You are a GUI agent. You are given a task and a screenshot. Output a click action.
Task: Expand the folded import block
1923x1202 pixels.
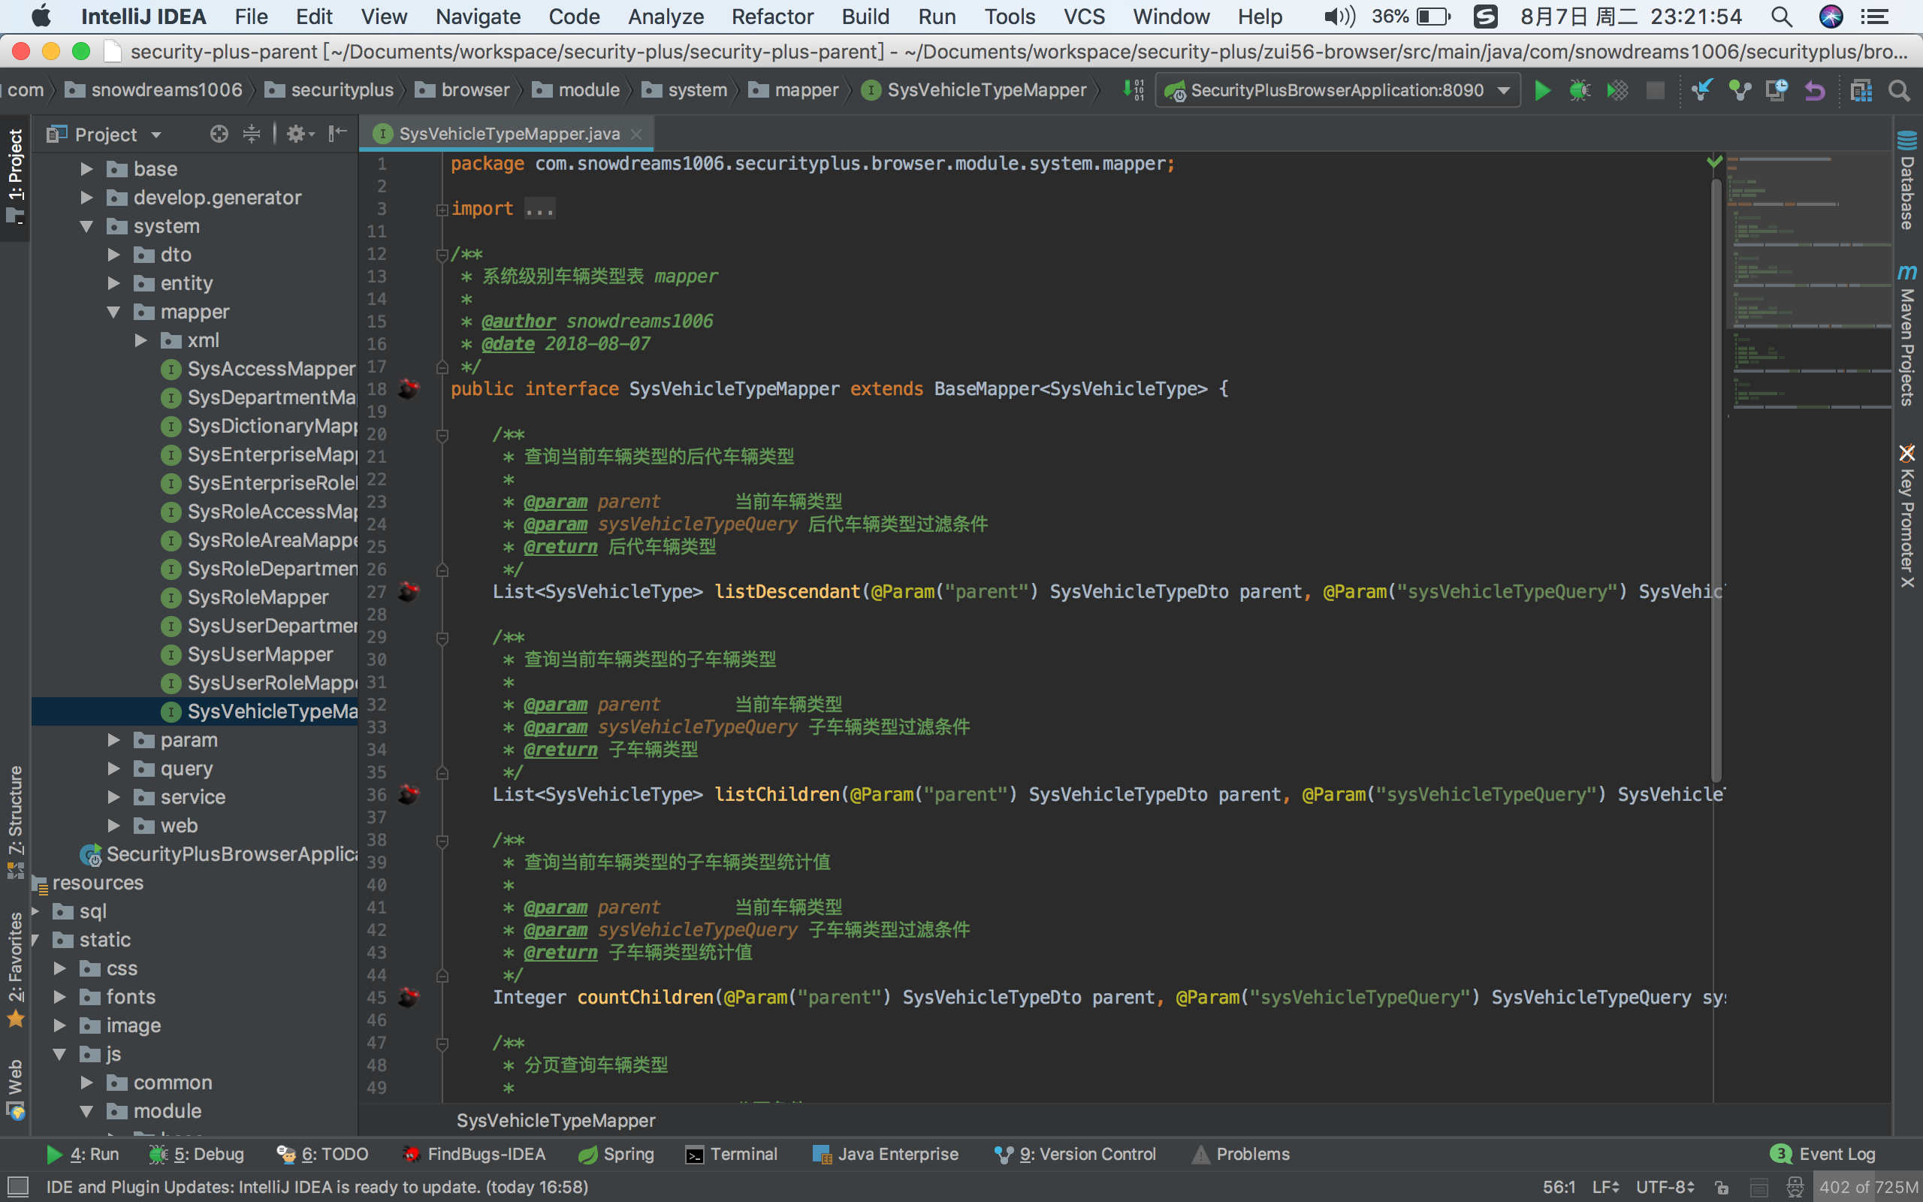click(442, 209)
